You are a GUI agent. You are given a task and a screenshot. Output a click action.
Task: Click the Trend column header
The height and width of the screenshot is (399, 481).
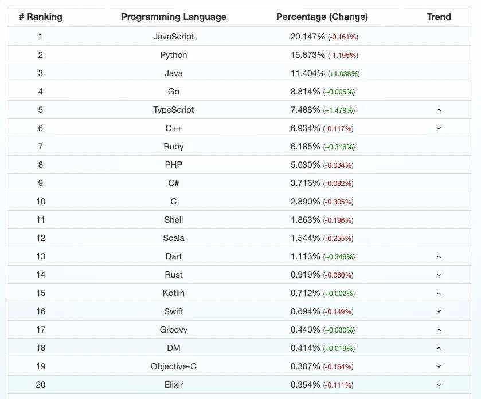pos(439,17)
